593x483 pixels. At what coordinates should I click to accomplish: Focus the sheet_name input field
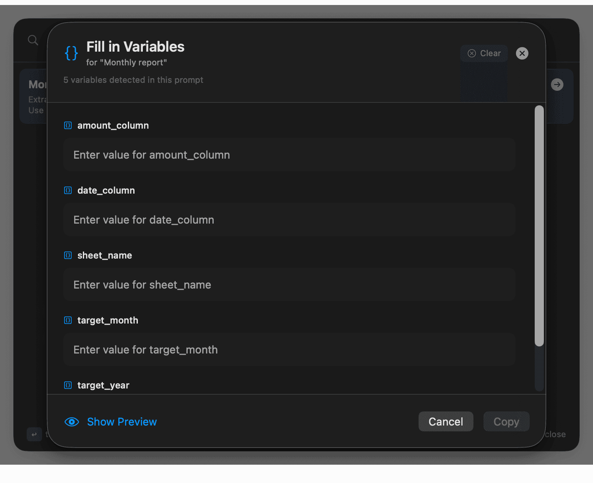tap(289, 285)
